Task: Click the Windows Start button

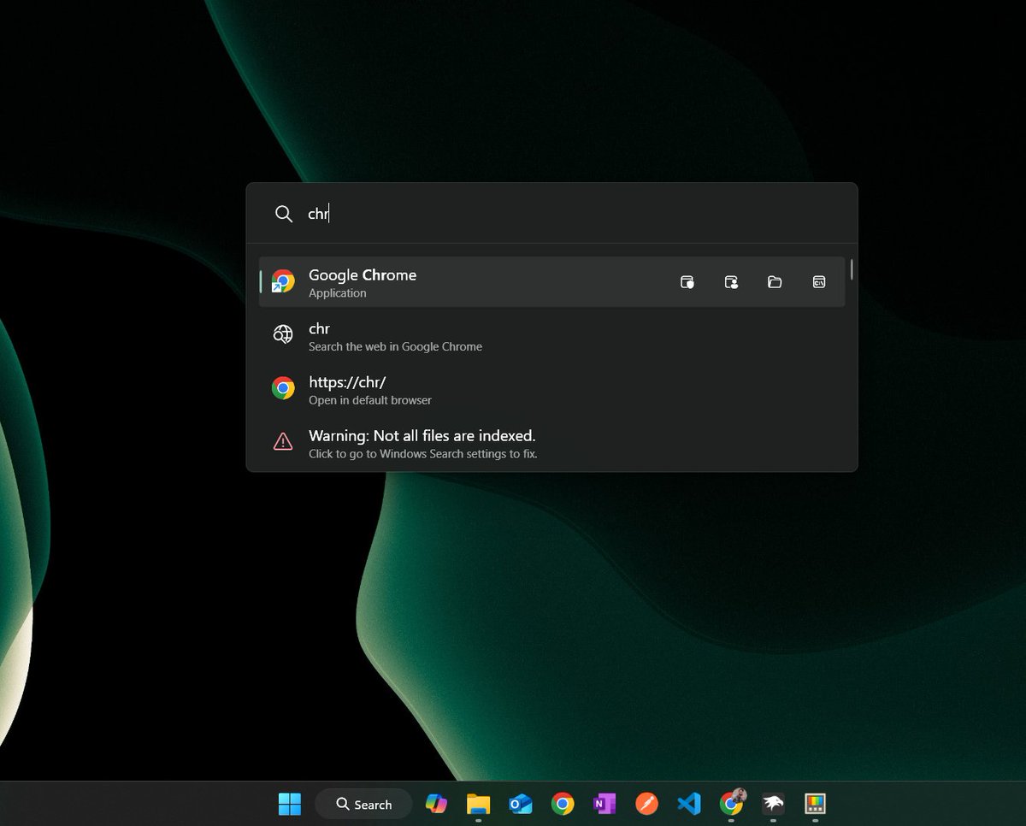Action: pos(289,804)
